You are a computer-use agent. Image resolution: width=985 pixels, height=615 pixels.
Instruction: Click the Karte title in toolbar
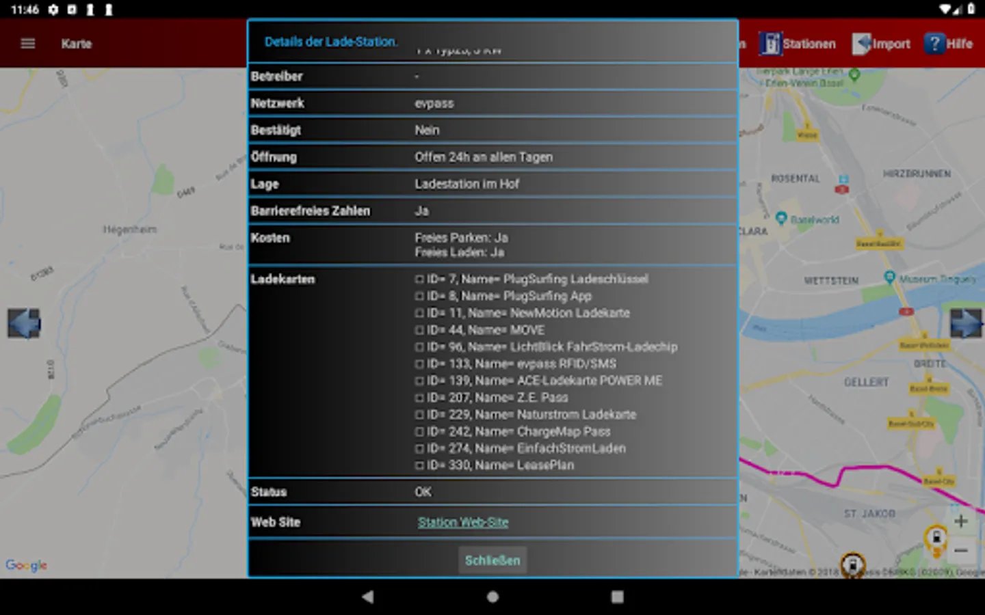pos(77,44)
